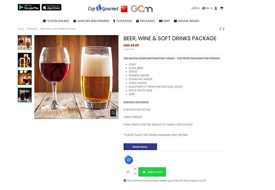The image size is (275, 190).
Task: Click the Google Play store badge
Action: [28, 7]
